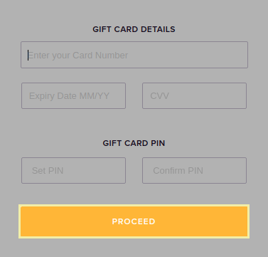Click into the Set PIN field
The image size is (268, 257).
coord(73,170)
